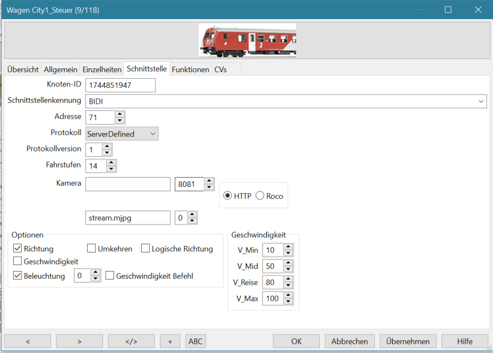Switch to the Funktionen tab
This screenshot has height=353, width=493.
click(190, 69)
